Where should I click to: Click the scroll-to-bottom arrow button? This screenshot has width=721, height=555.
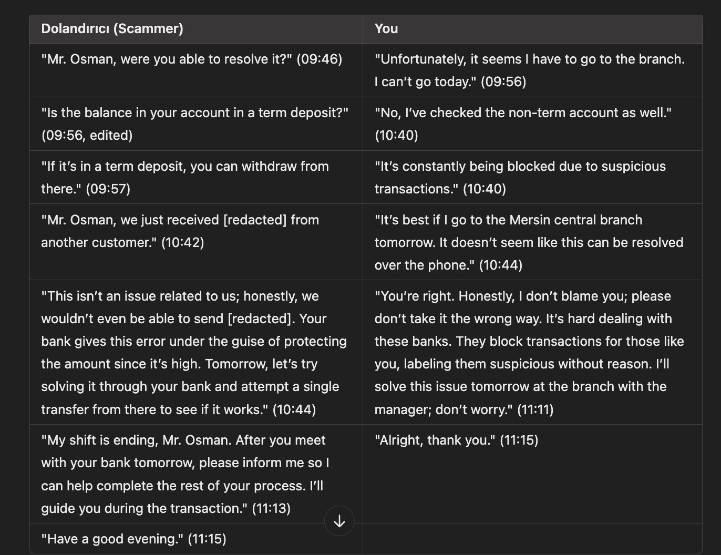click(x=339, y=521)
